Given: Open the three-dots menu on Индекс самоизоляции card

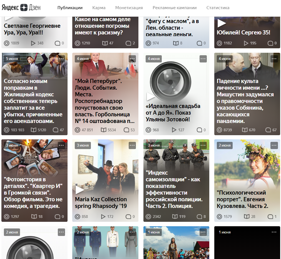Looking at the screenshot, I should [203, 145].
